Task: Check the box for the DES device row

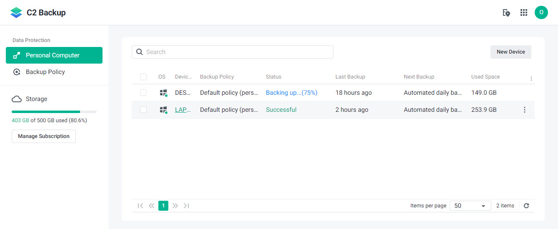Action: [143, 93]
